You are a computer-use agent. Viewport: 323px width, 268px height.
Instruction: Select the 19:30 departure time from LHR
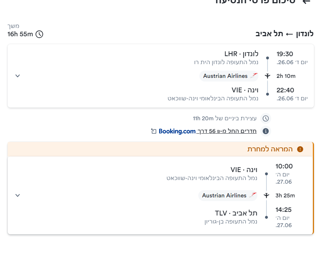[x=285, y=54]
